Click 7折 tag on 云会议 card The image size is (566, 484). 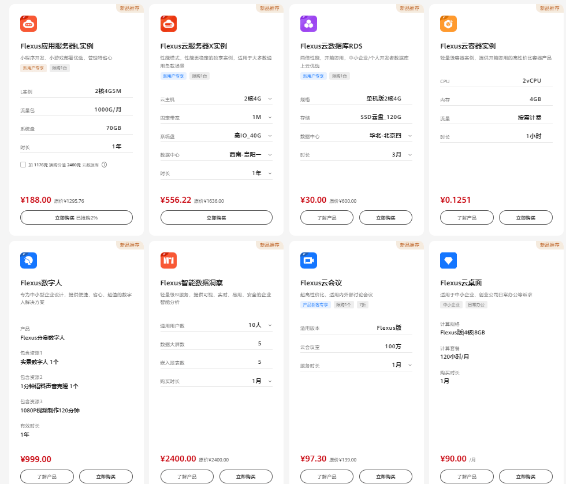363,304
